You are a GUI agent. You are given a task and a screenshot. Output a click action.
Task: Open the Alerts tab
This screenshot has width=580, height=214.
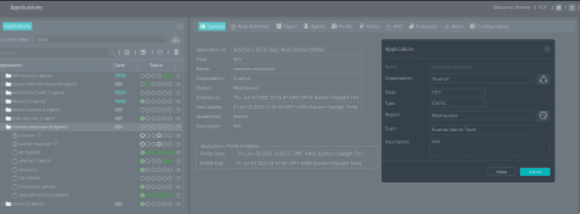click(x=455, y=27)
